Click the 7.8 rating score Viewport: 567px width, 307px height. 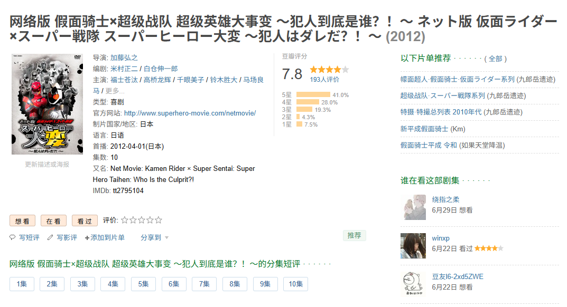(x=292, y=74)
